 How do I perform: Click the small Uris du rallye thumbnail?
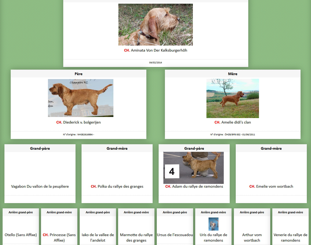(x=214, y=224)
